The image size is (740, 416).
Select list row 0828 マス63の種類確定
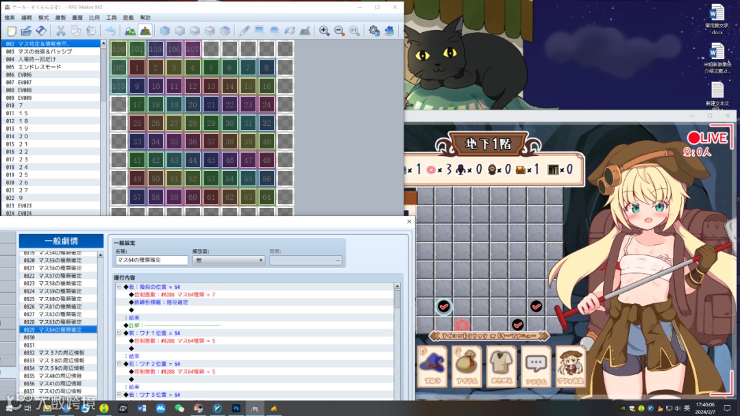coord(58,322)
